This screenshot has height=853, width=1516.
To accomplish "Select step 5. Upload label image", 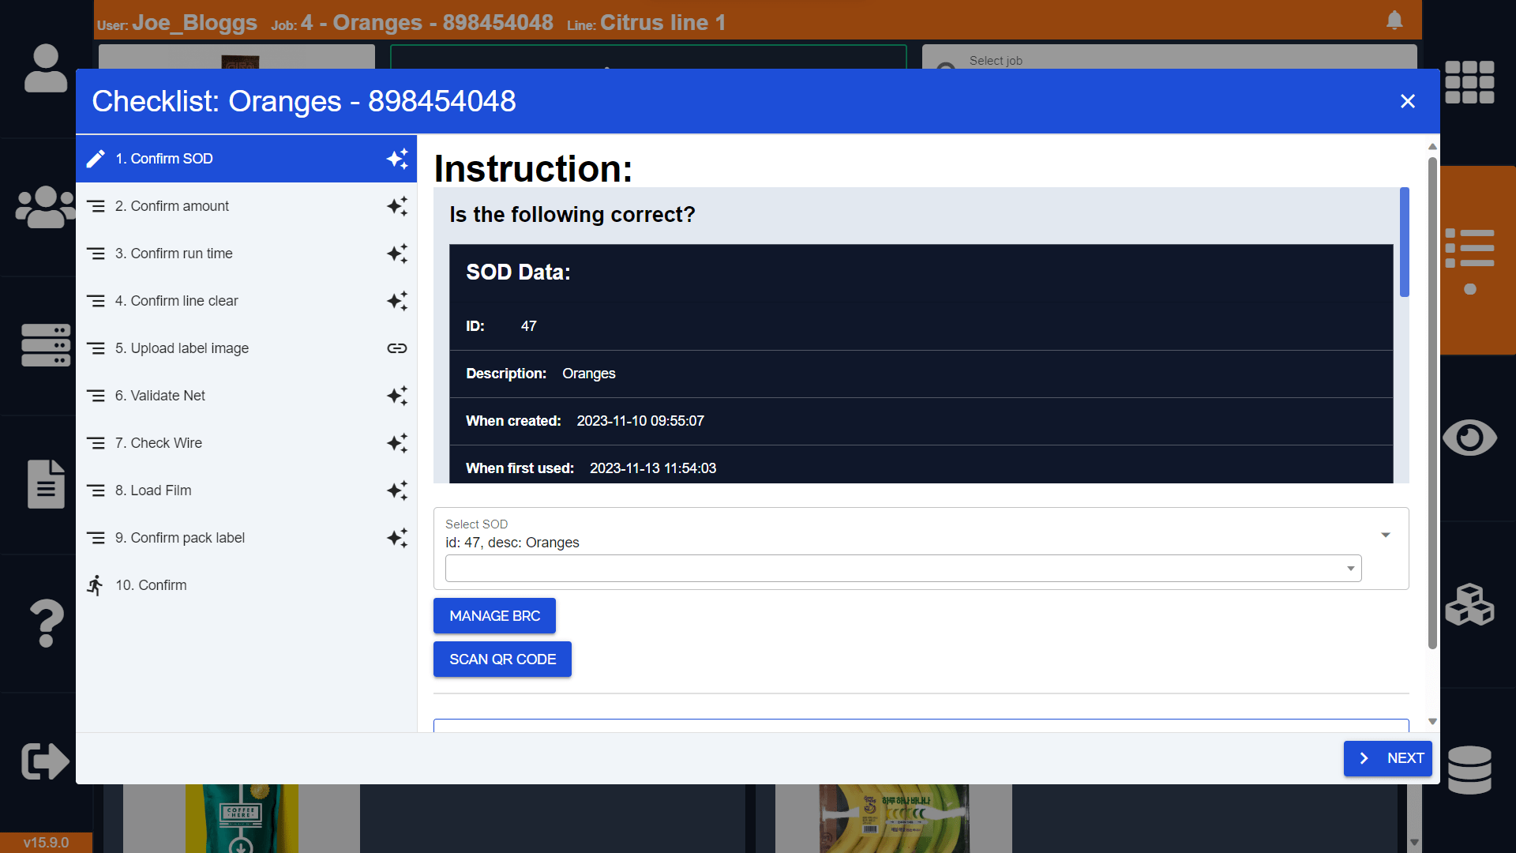I will coord(246,348).
